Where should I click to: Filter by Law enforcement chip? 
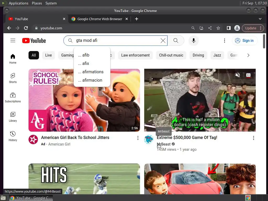coord(135,55)
